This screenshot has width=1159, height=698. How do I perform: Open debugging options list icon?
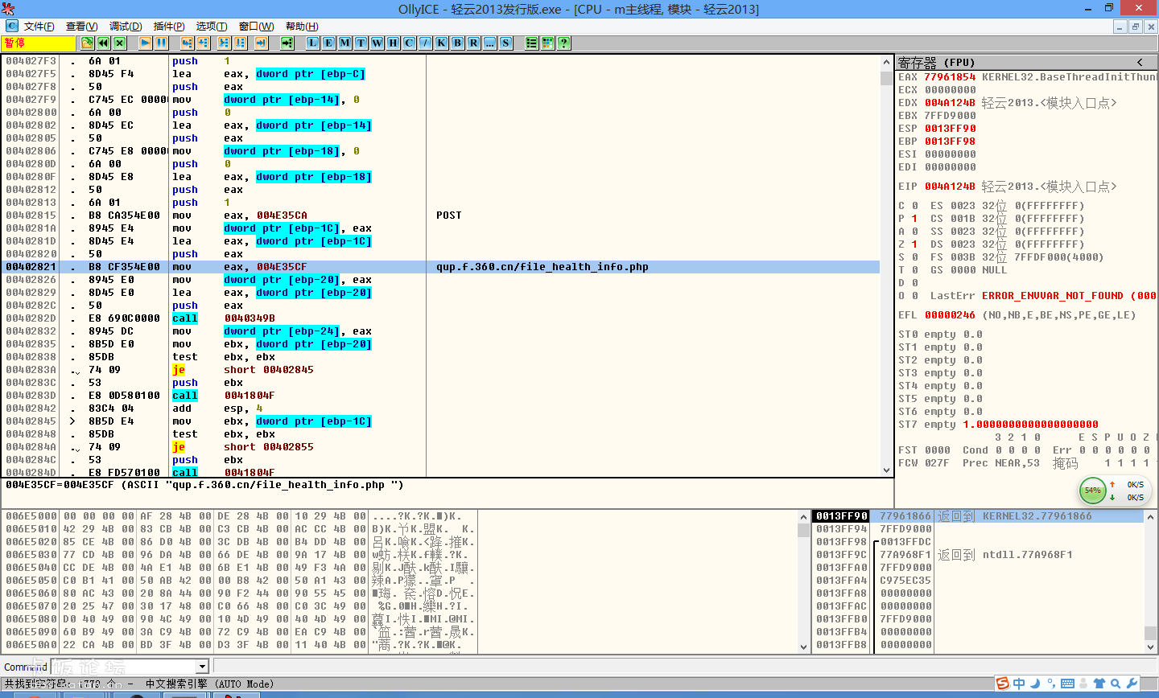pos(531,43)
